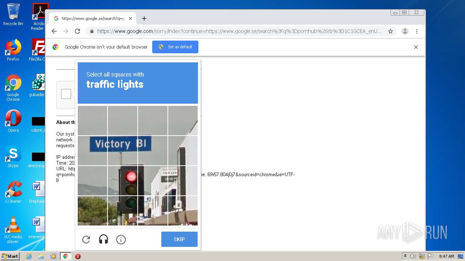Launch Firefox from desktop

13,50
